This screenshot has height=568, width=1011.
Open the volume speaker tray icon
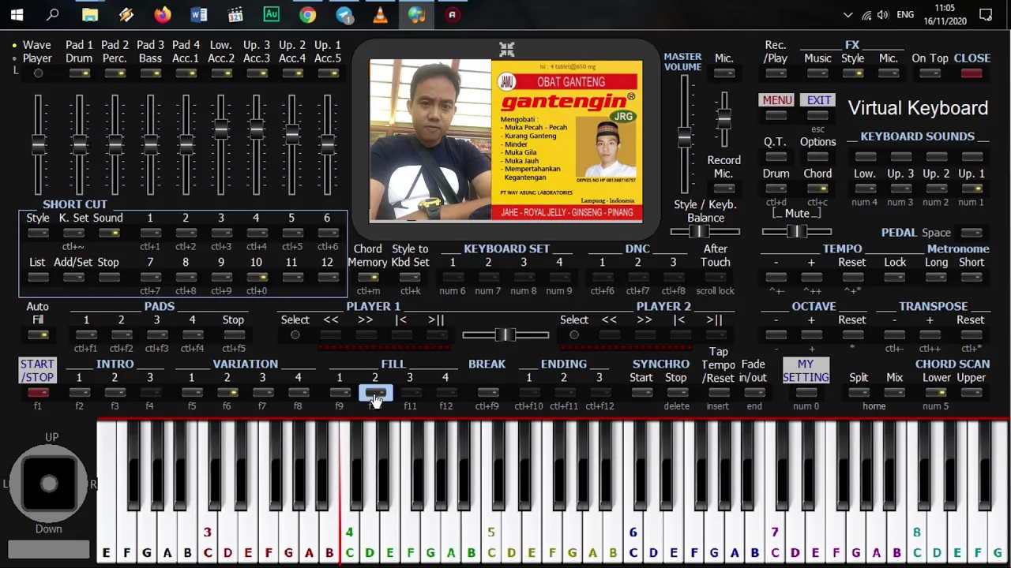[x=883, y=14]
